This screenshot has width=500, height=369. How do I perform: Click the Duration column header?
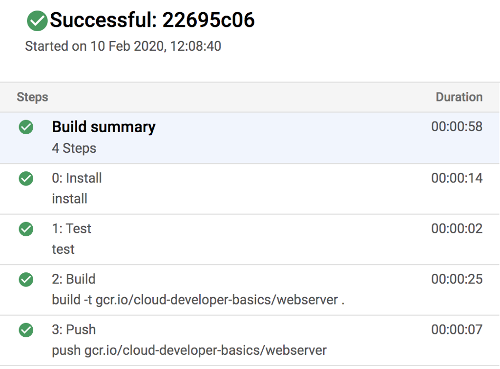[459, 97]
